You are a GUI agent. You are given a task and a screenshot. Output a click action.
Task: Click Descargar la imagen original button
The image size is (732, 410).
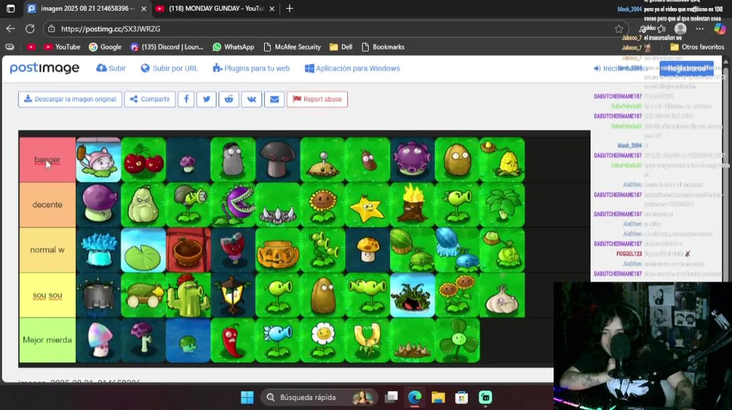pyautogui.click(x=70, y=99)
